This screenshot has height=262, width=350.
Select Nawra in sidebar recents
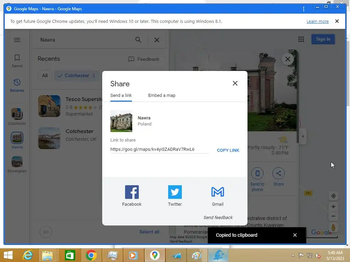(17, 140)
